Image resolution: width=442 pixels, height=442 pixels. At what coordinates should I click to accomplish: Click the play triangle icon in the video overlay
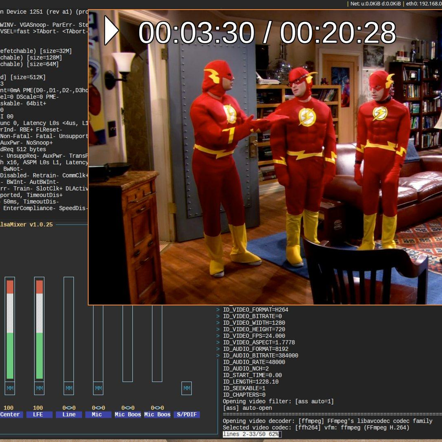[x=111, y=30]
